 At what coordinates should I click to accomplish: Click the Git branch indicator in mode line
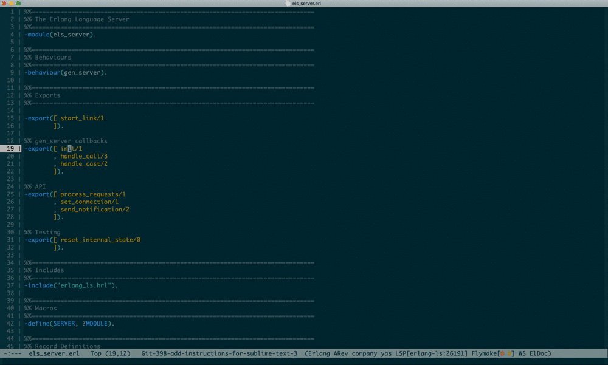click(x=219, y=353)
